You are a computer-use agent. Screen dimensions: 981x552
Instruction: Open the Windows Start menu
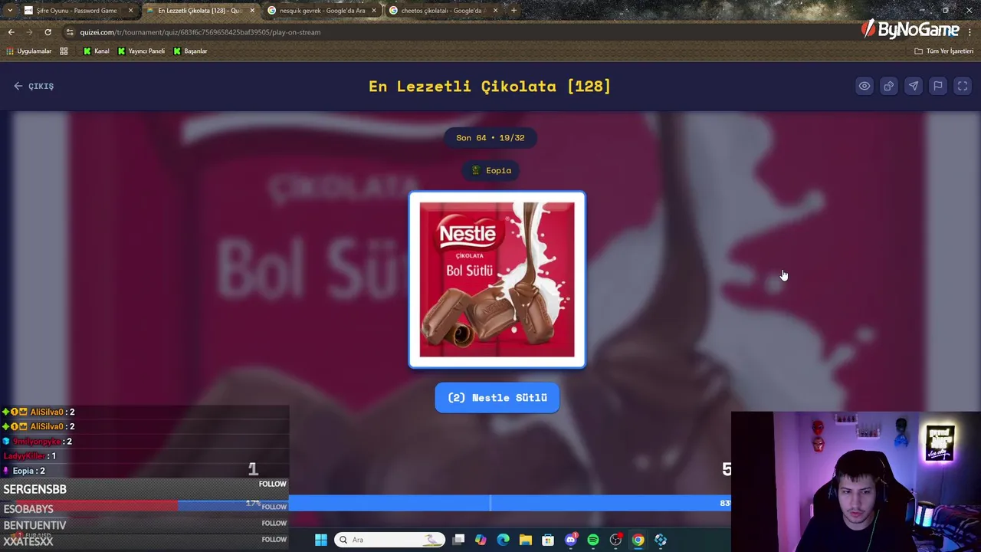(x=321, y=540)
